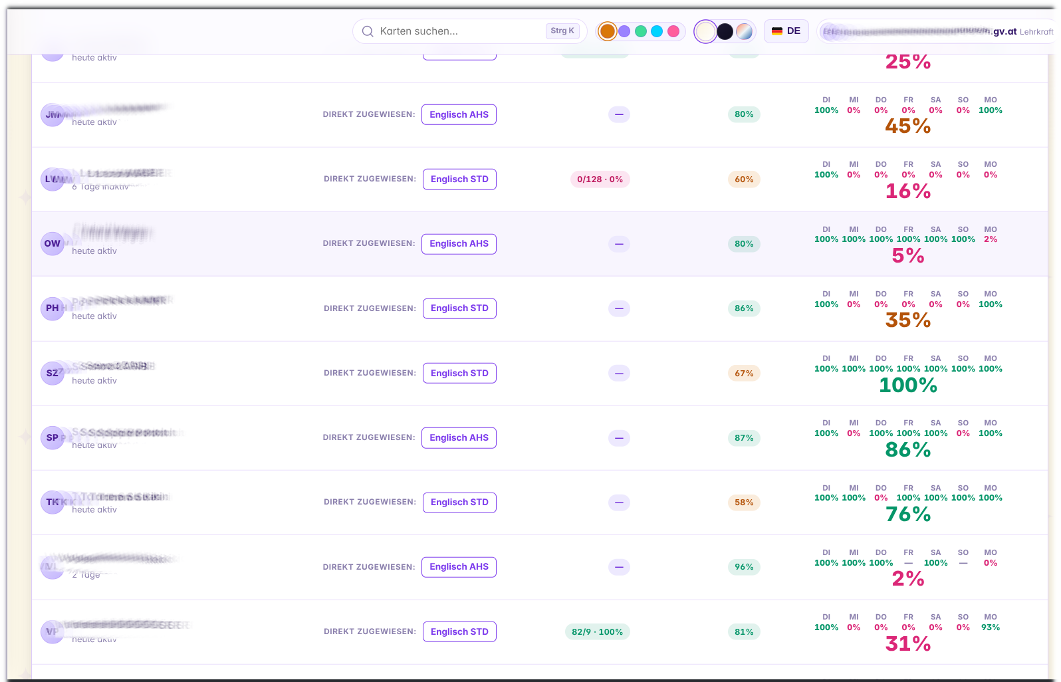Click the dash pill in the OW row
This screenshot has height=682, width=1061.
point(619,244)
